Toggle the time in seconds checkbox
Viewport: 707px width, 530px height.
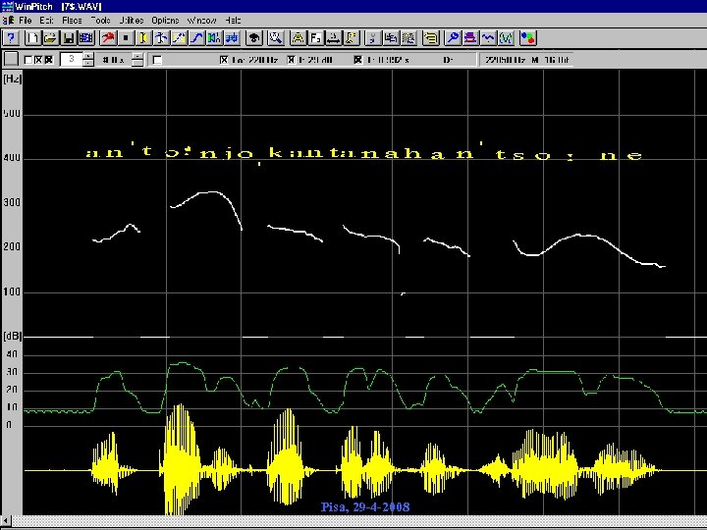(358, 60)
